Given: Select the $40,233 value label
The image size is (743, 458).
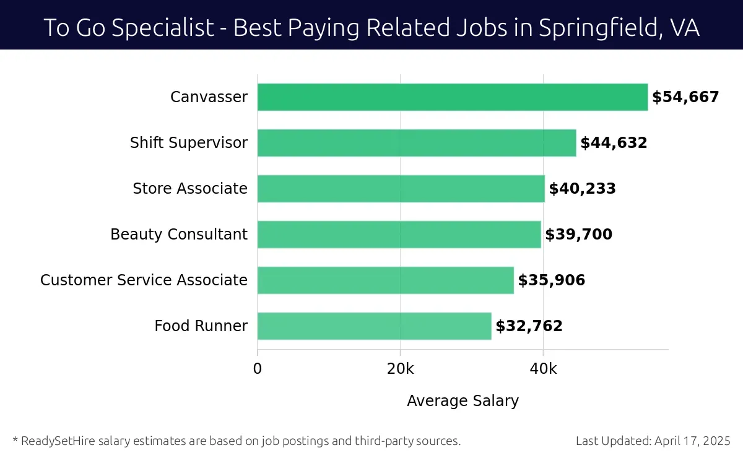Looking at the screenshot, I should pyautogui.click(x=583, y=189).
